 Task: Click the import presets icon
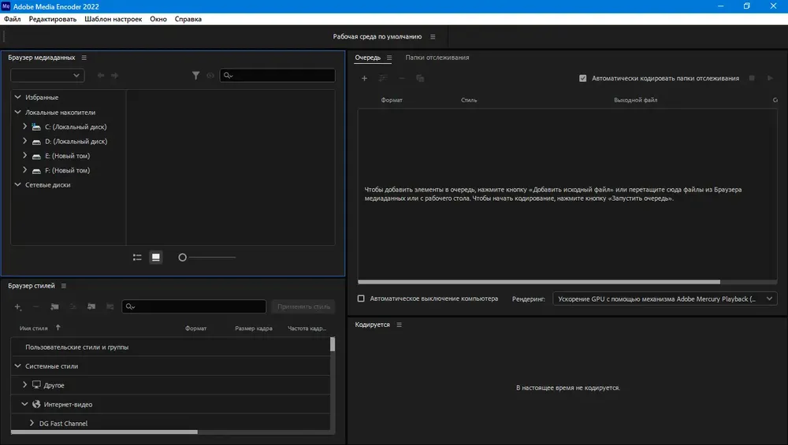(x=91, y=306)
